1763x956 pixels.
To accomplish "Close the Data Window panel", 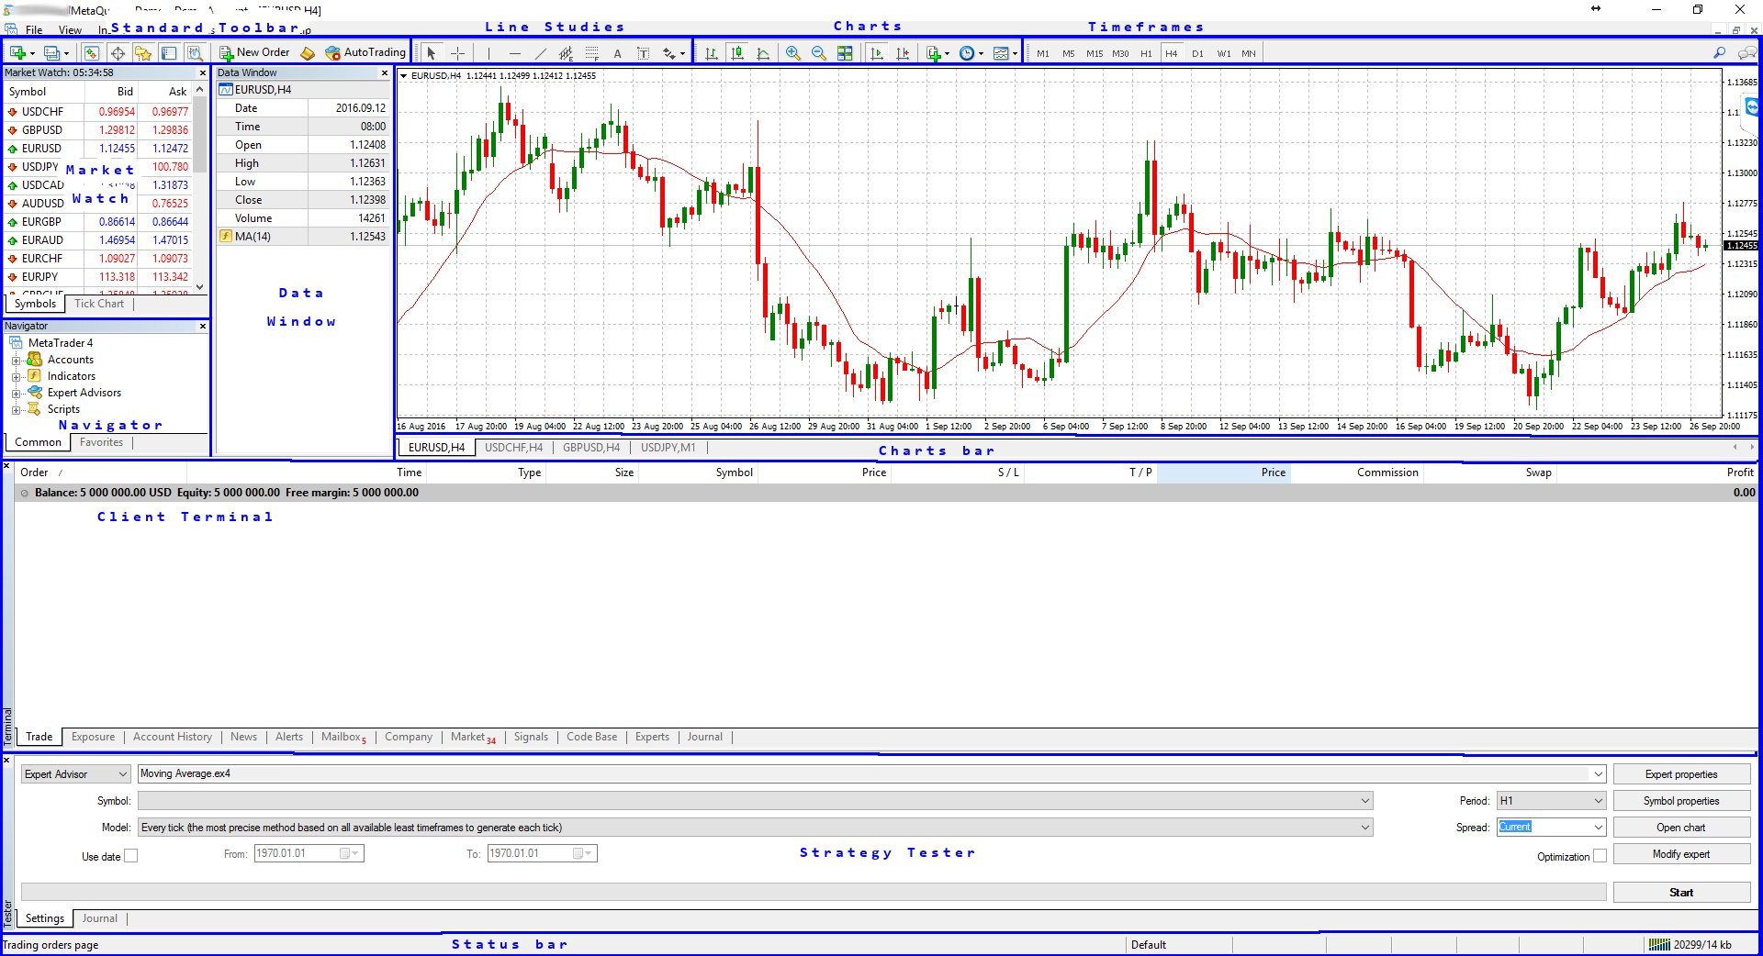I will (385, 73).
